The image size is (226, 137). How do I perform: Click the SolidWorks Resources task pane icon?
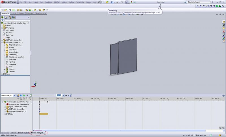point(224,22)
